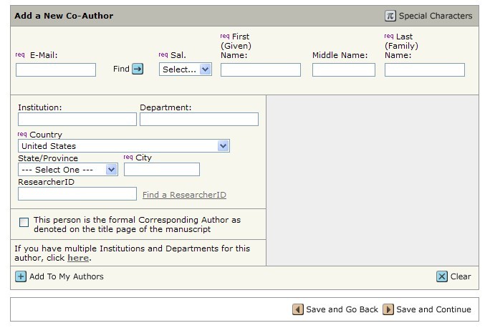Expand the Country dropdown showing United States
Viewport: 490px width, 333px height.
click(124, 146)
